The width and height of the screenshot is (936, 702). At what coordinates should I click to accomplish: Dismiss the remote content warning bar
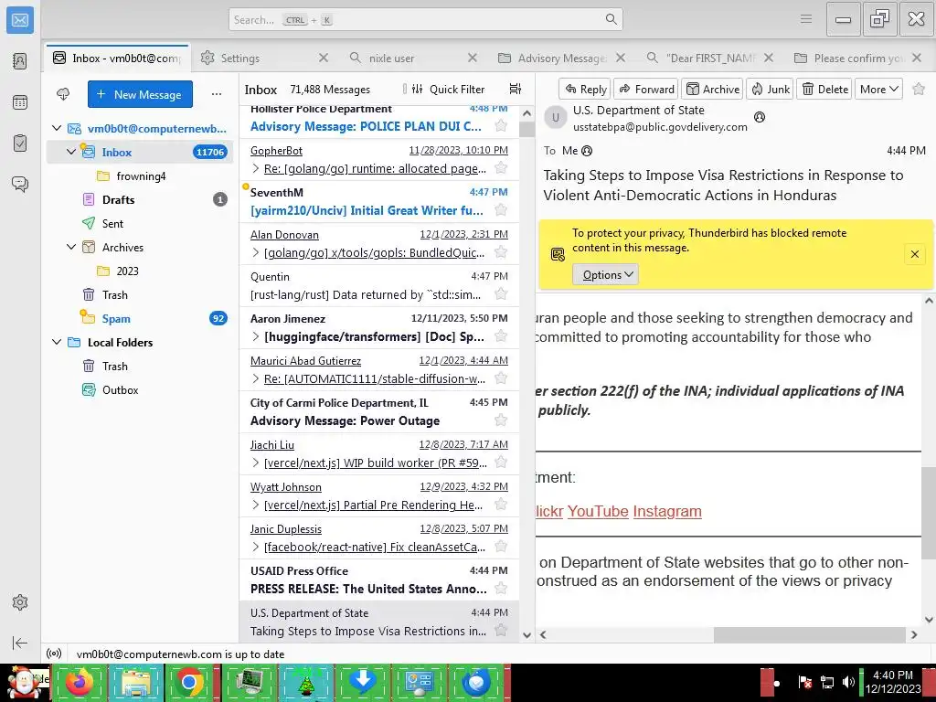coord(914,254)
